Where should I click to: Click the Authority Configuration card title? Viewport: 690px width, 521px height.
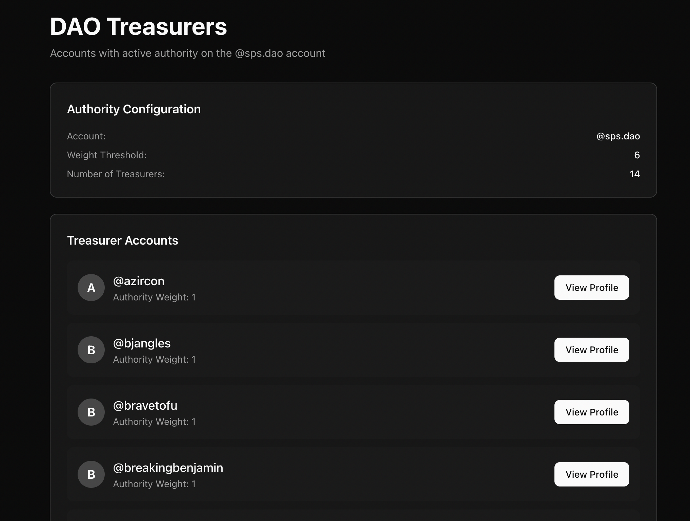134,109
